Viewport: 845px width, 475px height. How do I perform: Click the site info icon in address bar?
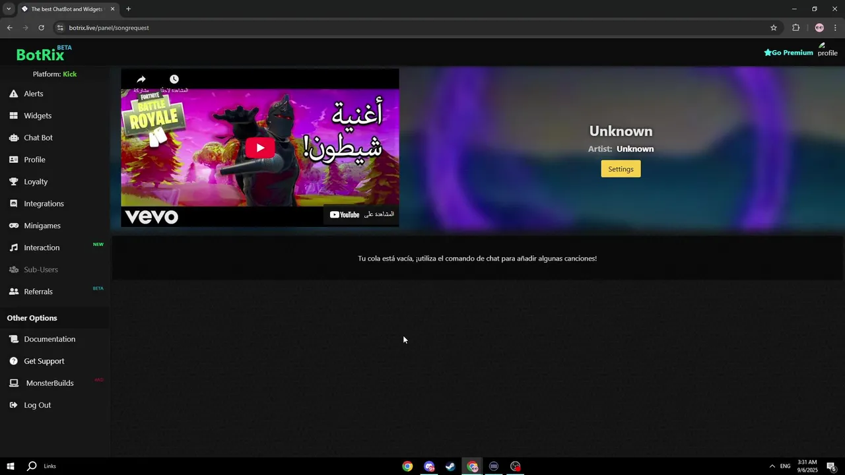pyautogui.click(x=60, y=28)
